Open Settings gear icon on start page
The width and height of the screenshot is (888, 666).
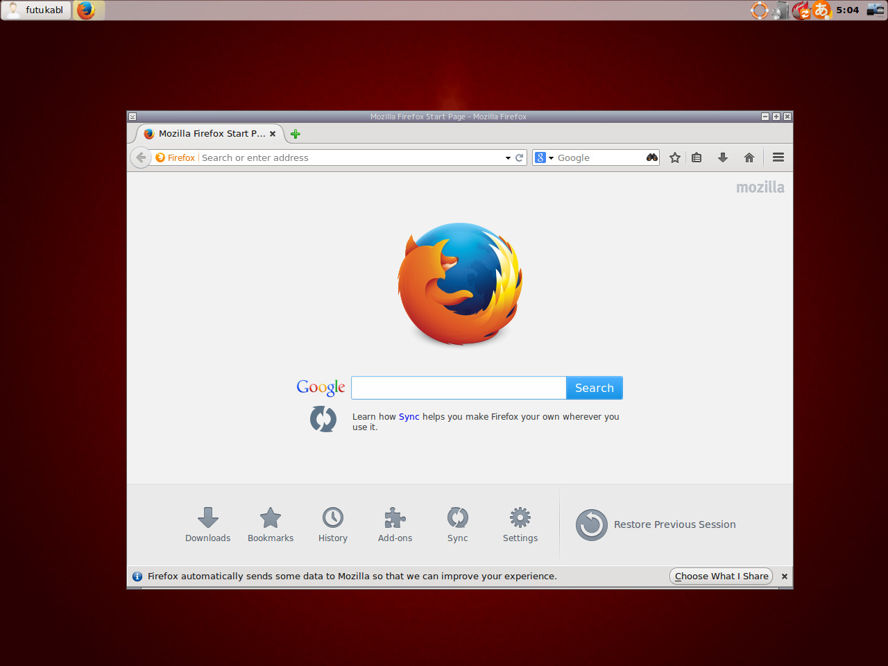pyautogui.click(x=520, y=518)
